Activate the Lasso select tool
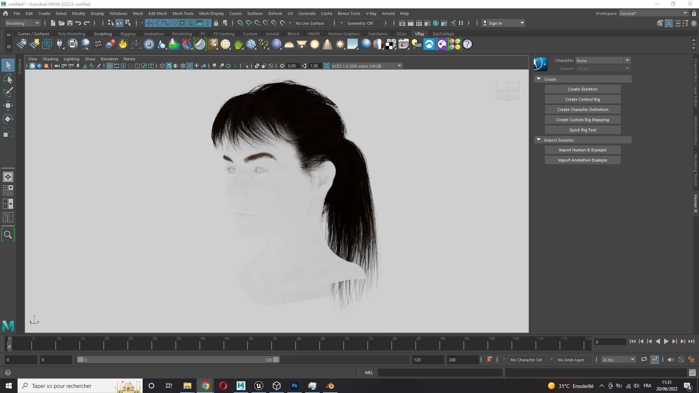Screen dimensions: 699x393 (8, 79)
